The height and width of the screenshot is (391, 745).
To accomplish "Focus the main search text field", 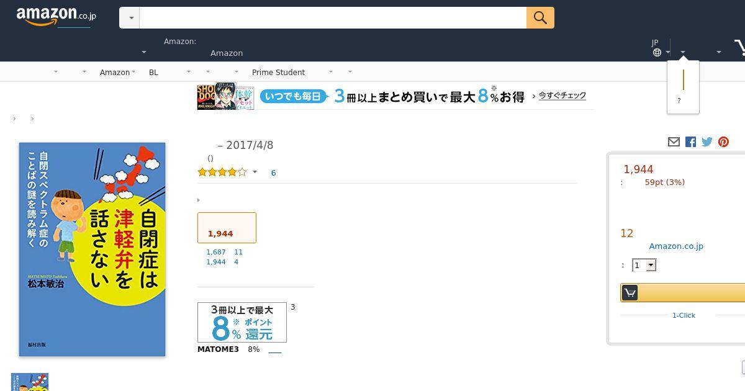I will click(x=333, y=18).
